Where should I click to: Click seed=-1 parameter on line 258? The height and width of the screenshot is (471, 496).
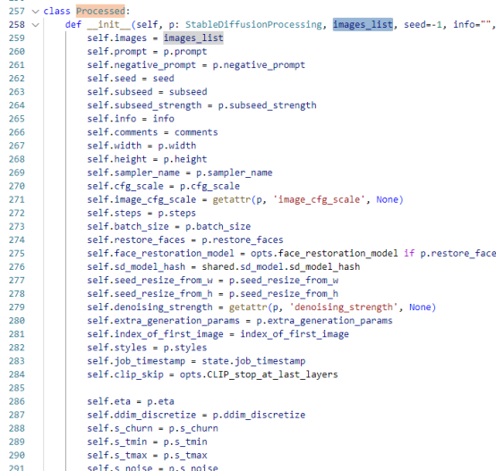pyautogui.click(x=423, y=24)
